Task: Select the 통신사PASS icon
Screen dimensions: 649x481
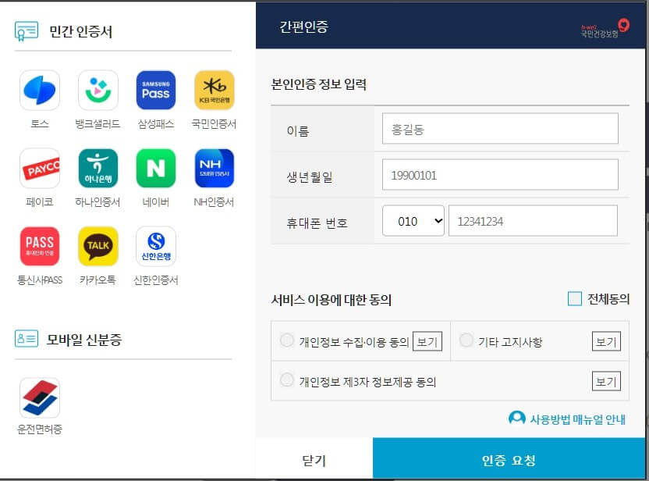Action: tap(40, 246)
